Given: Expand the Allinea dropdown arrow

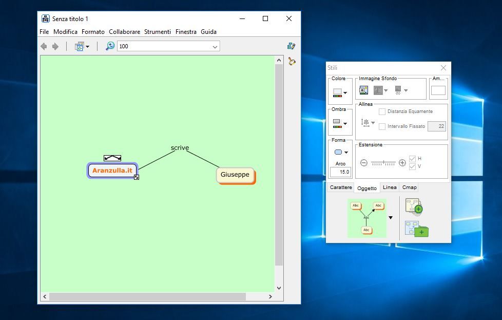Looking at the screenshot, I should [373, 123].
